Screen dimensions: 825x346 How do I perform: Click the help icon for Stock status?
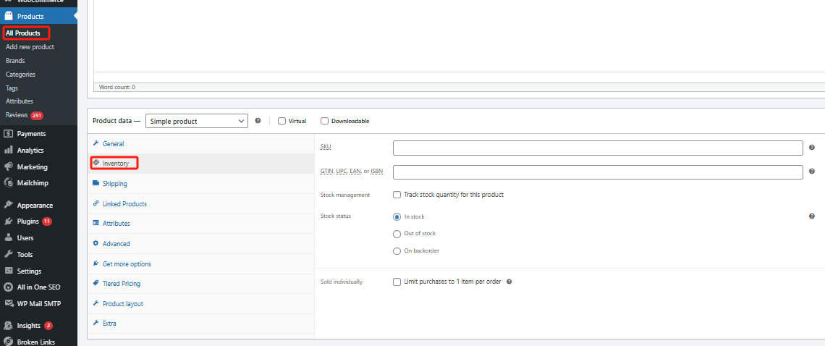(812, 216)
